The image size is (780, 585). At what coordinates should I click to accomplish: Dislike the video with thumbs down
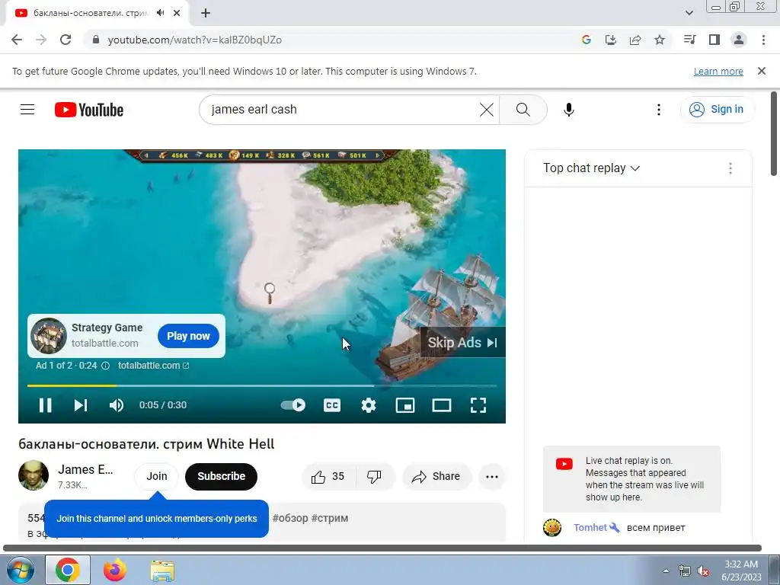pyautogui.click(x=374, y=477)
